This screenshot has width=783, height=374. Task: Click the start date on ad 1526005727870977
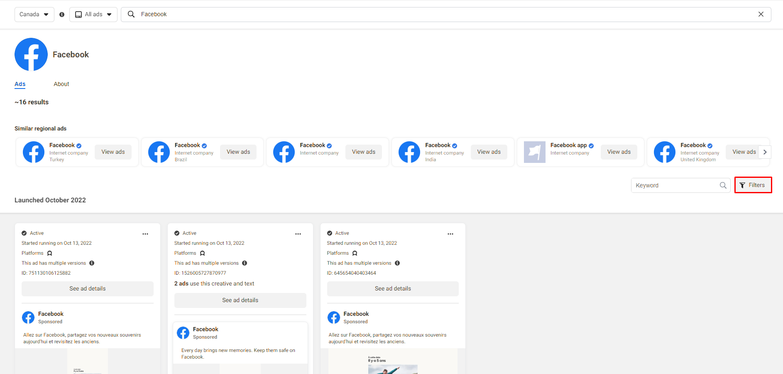coord(209,244)
